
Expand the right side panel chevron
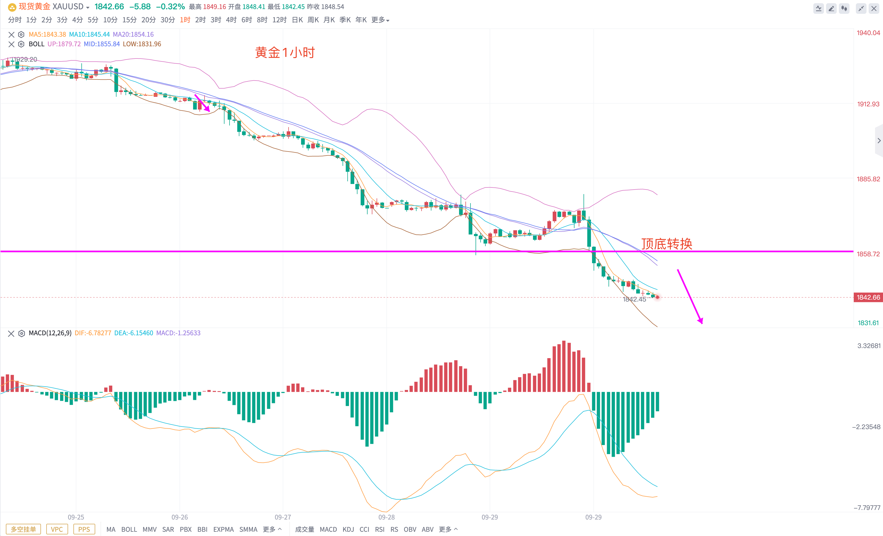879,140
